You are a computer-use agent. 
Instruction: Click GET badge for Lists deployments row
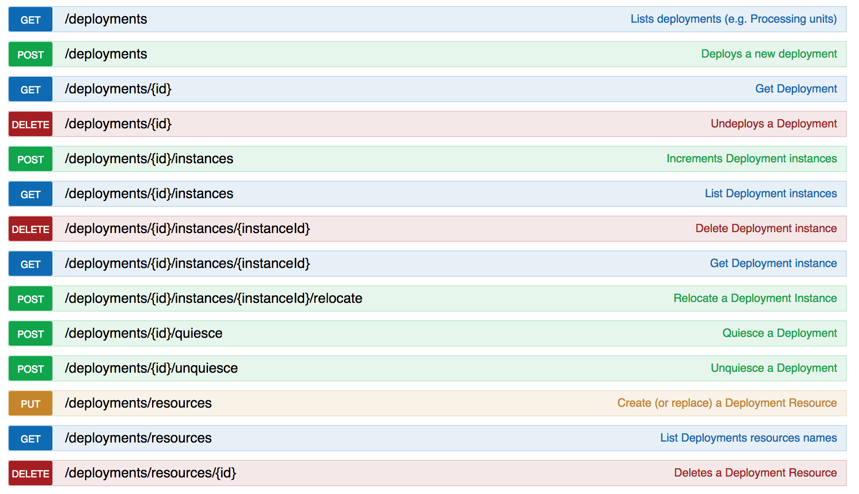point(31,19)
